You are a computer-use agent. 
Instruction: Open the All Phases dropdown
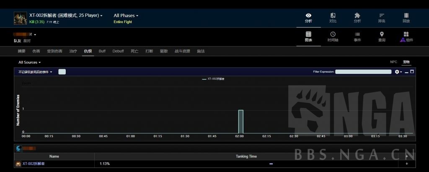coord(126,16)
